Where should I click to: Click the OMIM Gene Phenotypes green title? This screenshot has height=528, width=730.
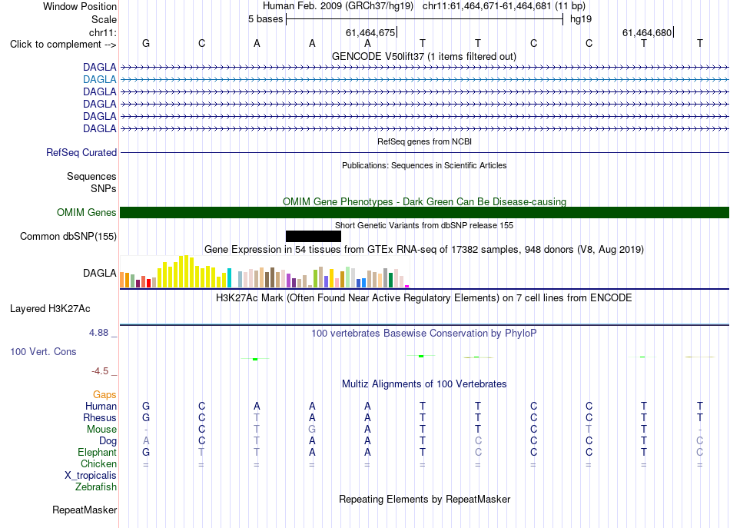click(x=424, y=201)
